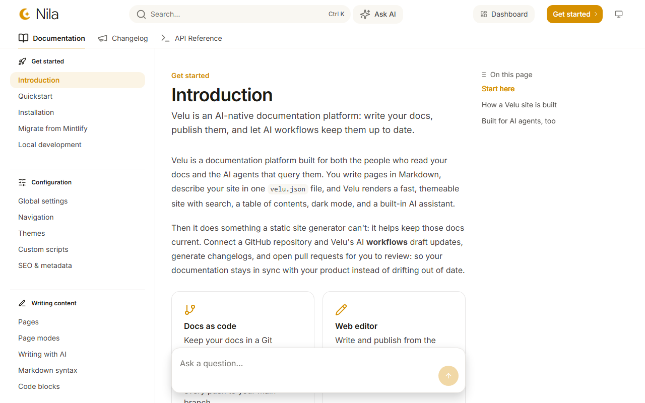
Task: Click the send arrow button
Action: pos(448,376)
